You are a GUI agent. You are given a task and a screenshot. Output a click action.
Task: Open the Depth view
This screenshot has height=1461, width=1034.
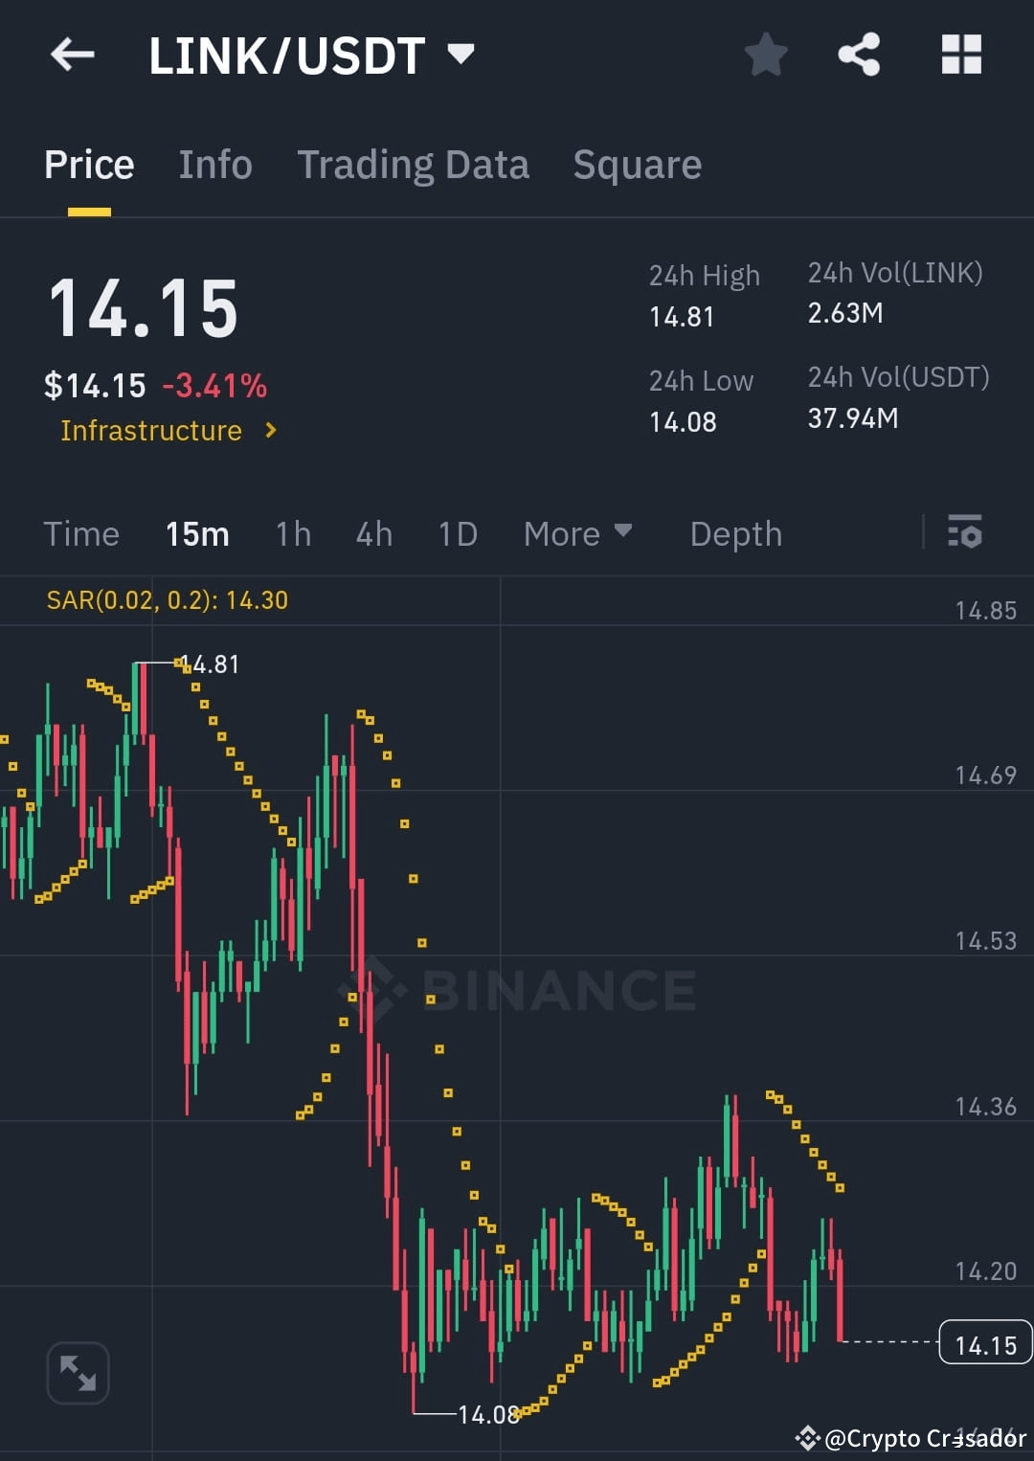point(735,533)
